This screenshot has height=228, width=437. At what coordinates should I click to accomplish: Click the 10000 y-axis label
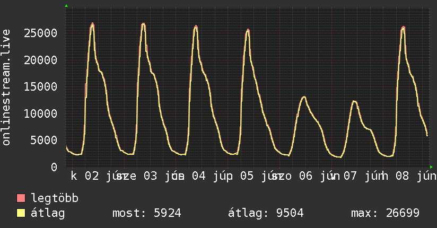[41, 113]
